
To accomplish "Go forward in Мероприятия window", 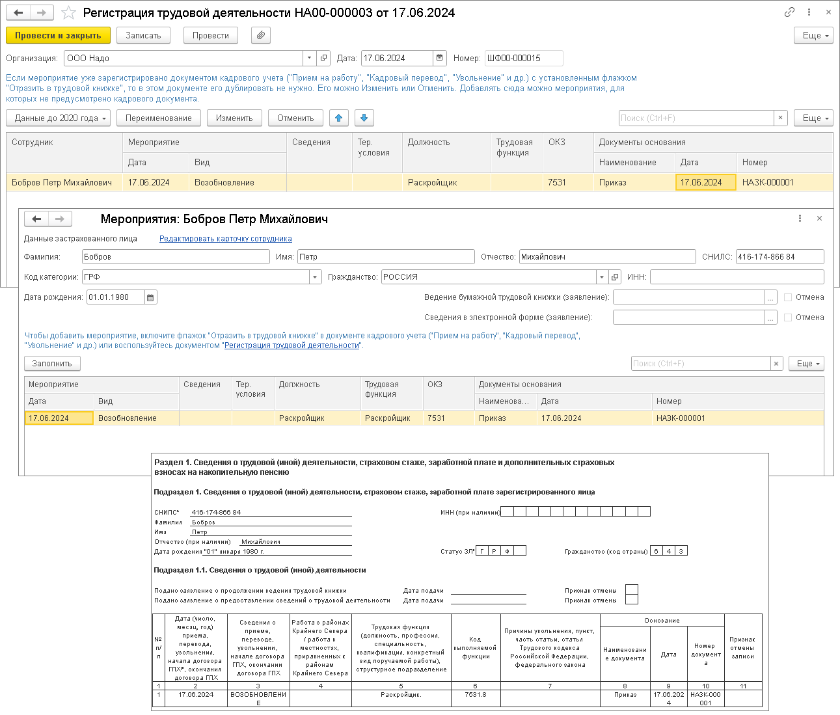I will pyautogui.click(x=60, y=219).
